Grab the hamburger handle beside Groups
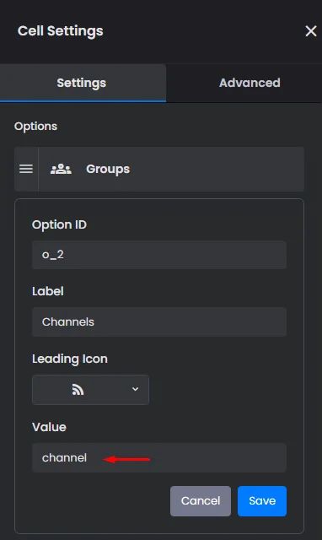 (26, 169)
